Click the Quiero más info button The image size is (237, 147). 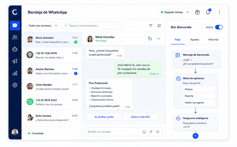point(140,117)
